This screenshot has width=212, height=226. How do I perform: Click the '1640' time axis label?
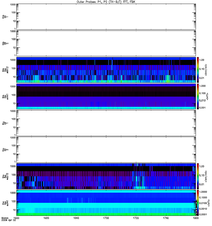pyautogui.click(x=76, y=218)
